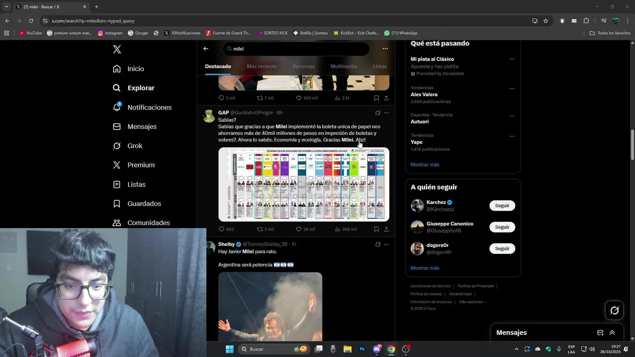635x357 pixels.
Task: Open the ballot image in GAP's post
Action: tap(304, 184)
